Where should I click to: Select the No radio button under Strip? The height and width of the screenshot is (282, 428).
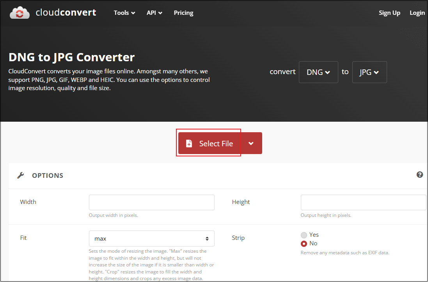(304, 243)
